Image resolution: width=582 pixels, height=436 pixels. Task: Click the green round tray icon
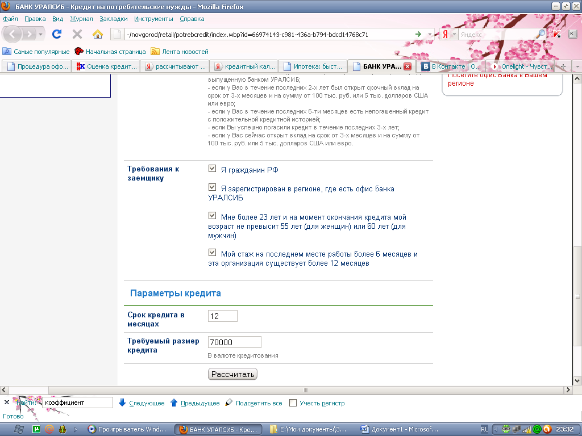point(537,429)
